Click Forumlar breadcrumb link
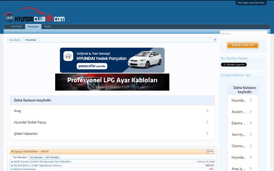 pyautogui.click(x=31, y=40)
